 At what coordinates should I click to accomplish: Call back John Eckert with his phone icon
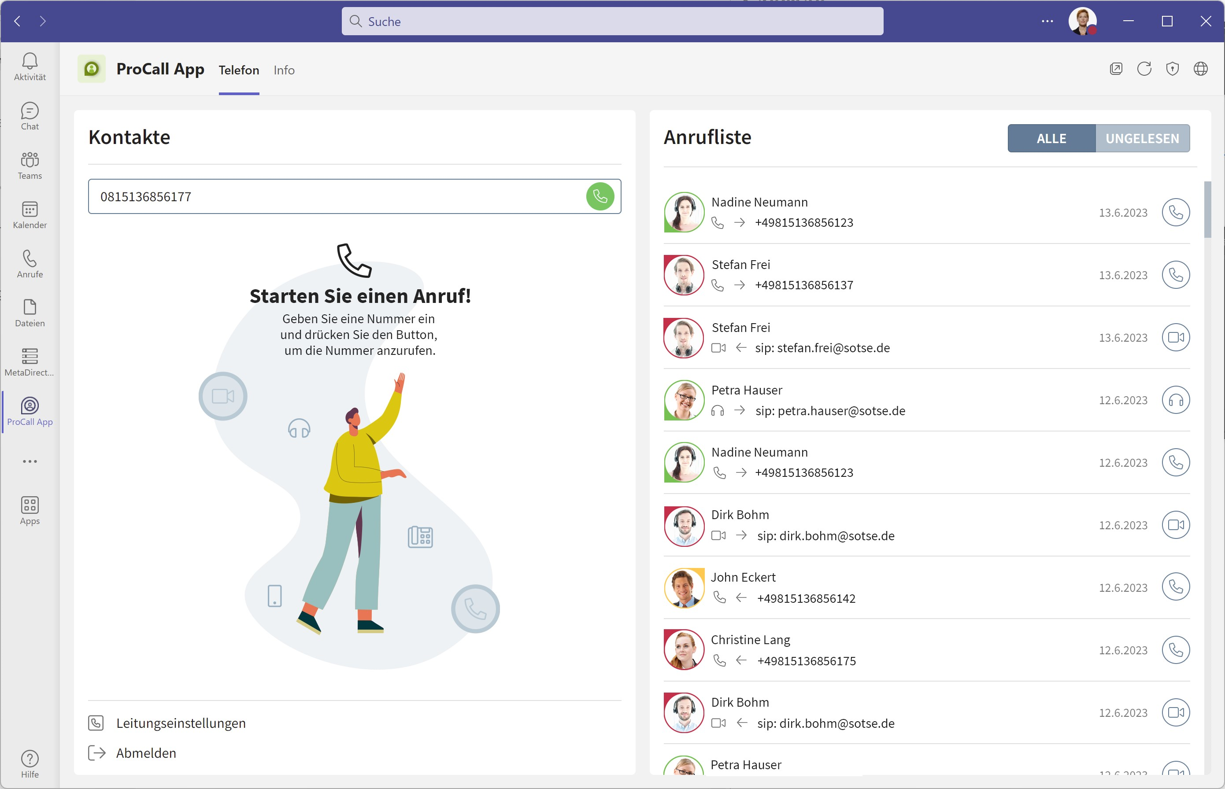click(1175, 587)
